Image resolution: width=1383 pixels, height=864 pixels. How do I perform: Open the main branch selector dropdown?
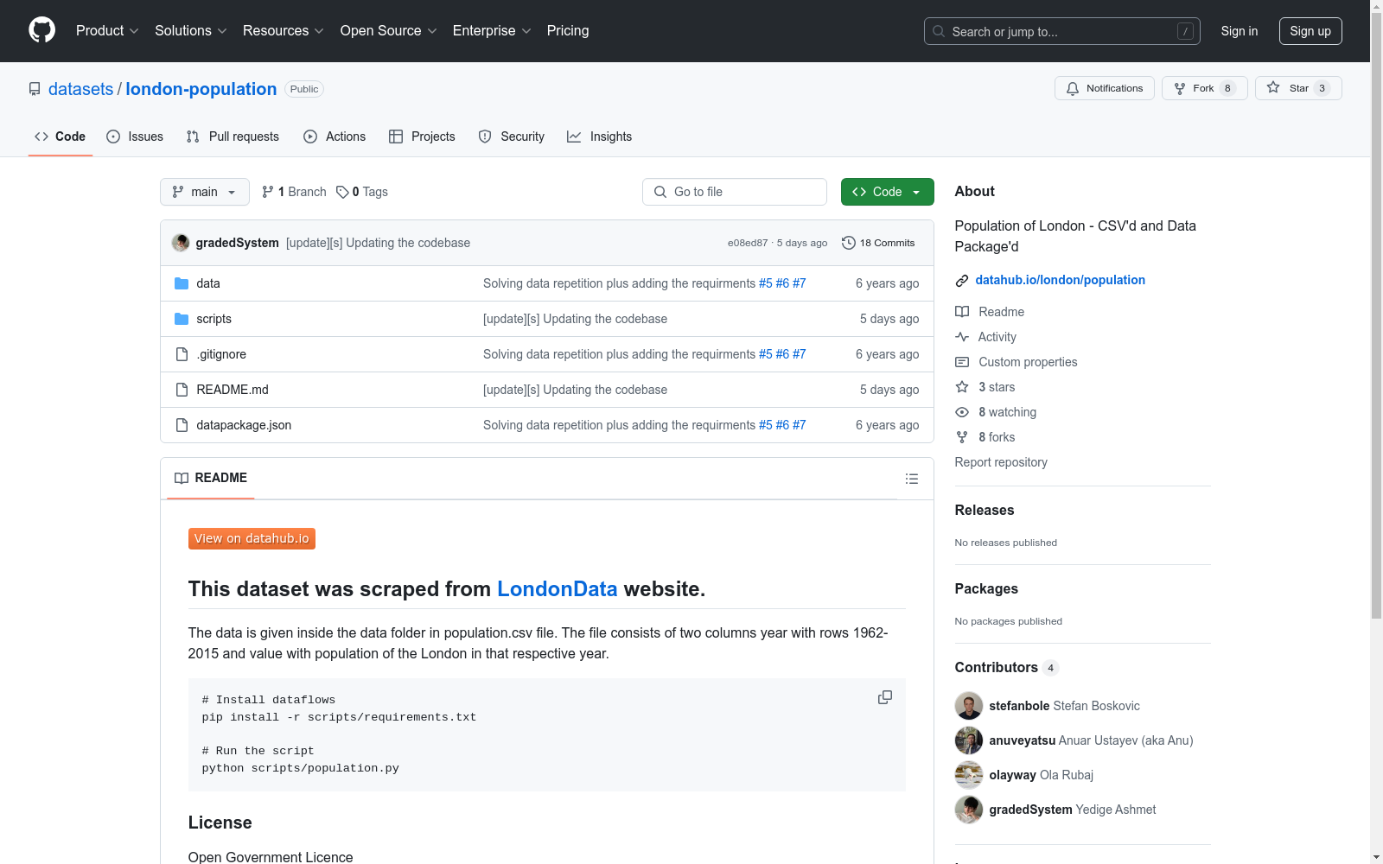pos(205,192)
